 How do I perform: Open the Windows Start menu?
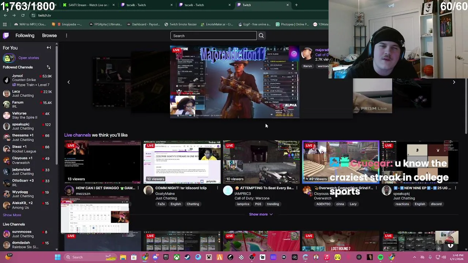[57, 257]
